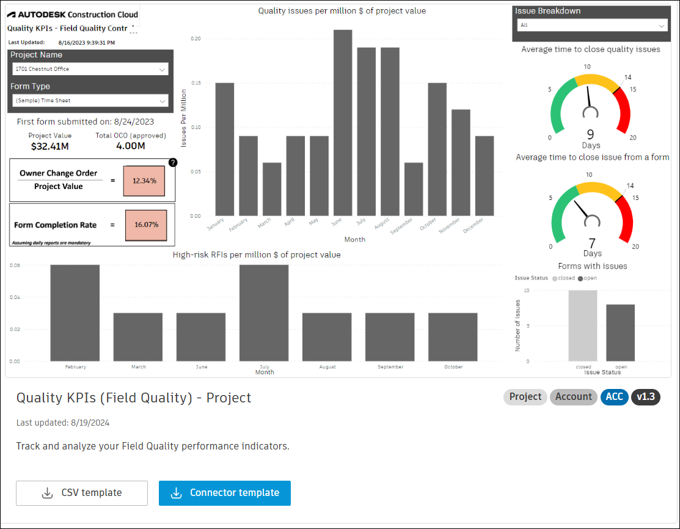
Task: Click the help question mark icon
Action: coord(173,163)
